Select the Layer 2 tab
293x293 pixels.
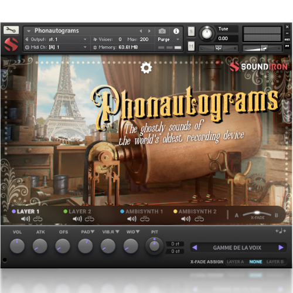pos(77,212)
